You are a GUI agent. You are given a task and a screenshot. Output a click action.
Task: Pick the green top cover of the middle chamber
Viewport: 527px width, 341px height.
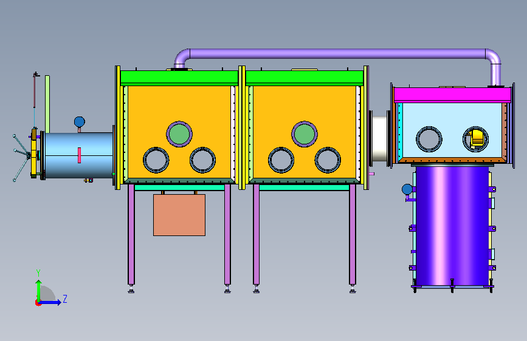[x=305, y=77]
